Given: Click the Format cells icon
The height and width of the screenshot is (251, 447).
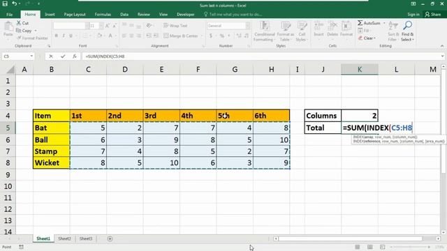Looking at the screenshot, I should (x=346, y=26).
